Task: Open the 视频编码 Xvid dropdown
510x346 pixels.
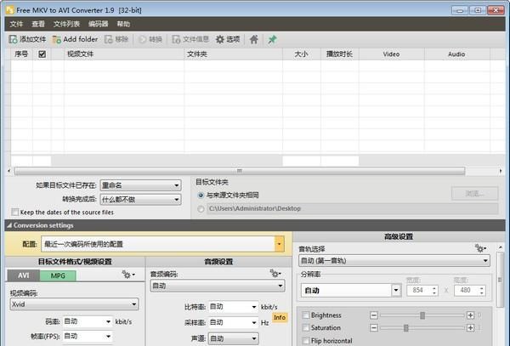Action: pos(74,304)
